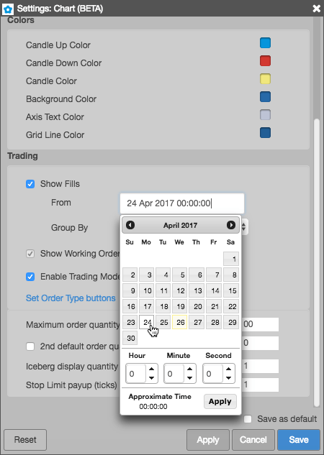Click the blue Save button
This screenshot has width=324, height=455.
(298, 440)
